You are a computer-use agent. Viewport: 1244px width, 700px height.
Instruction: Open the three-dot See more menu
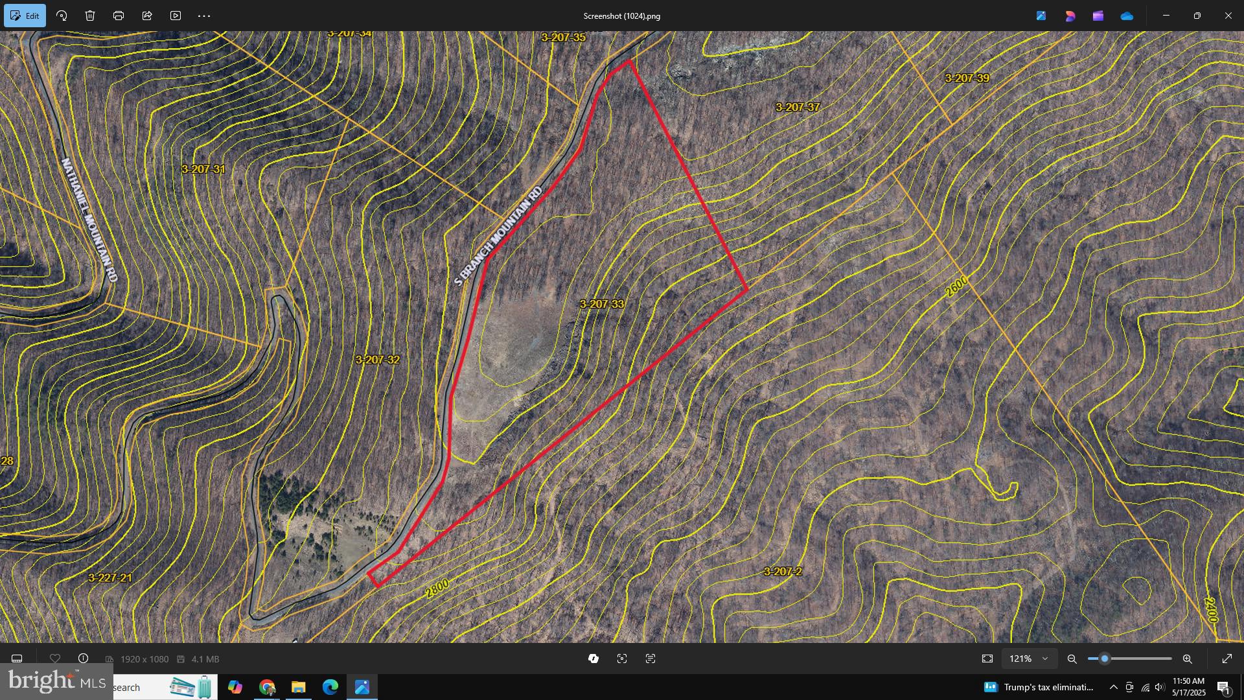point(204,16)
